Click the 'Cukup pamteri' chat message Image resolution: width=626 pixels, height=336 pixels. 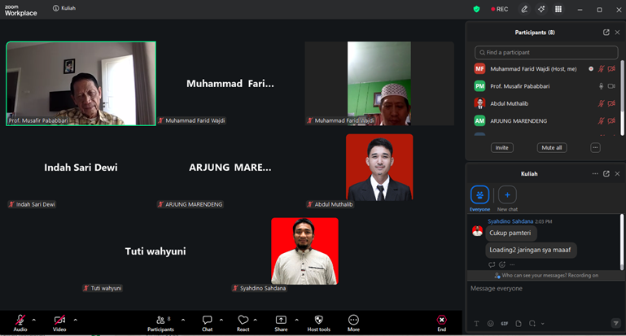pyautogui.click(x=510, y=233)
